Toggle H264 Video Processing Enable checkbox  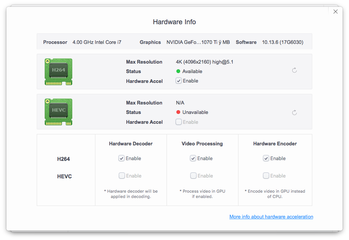pyautogui.click(x=193, y=158)
